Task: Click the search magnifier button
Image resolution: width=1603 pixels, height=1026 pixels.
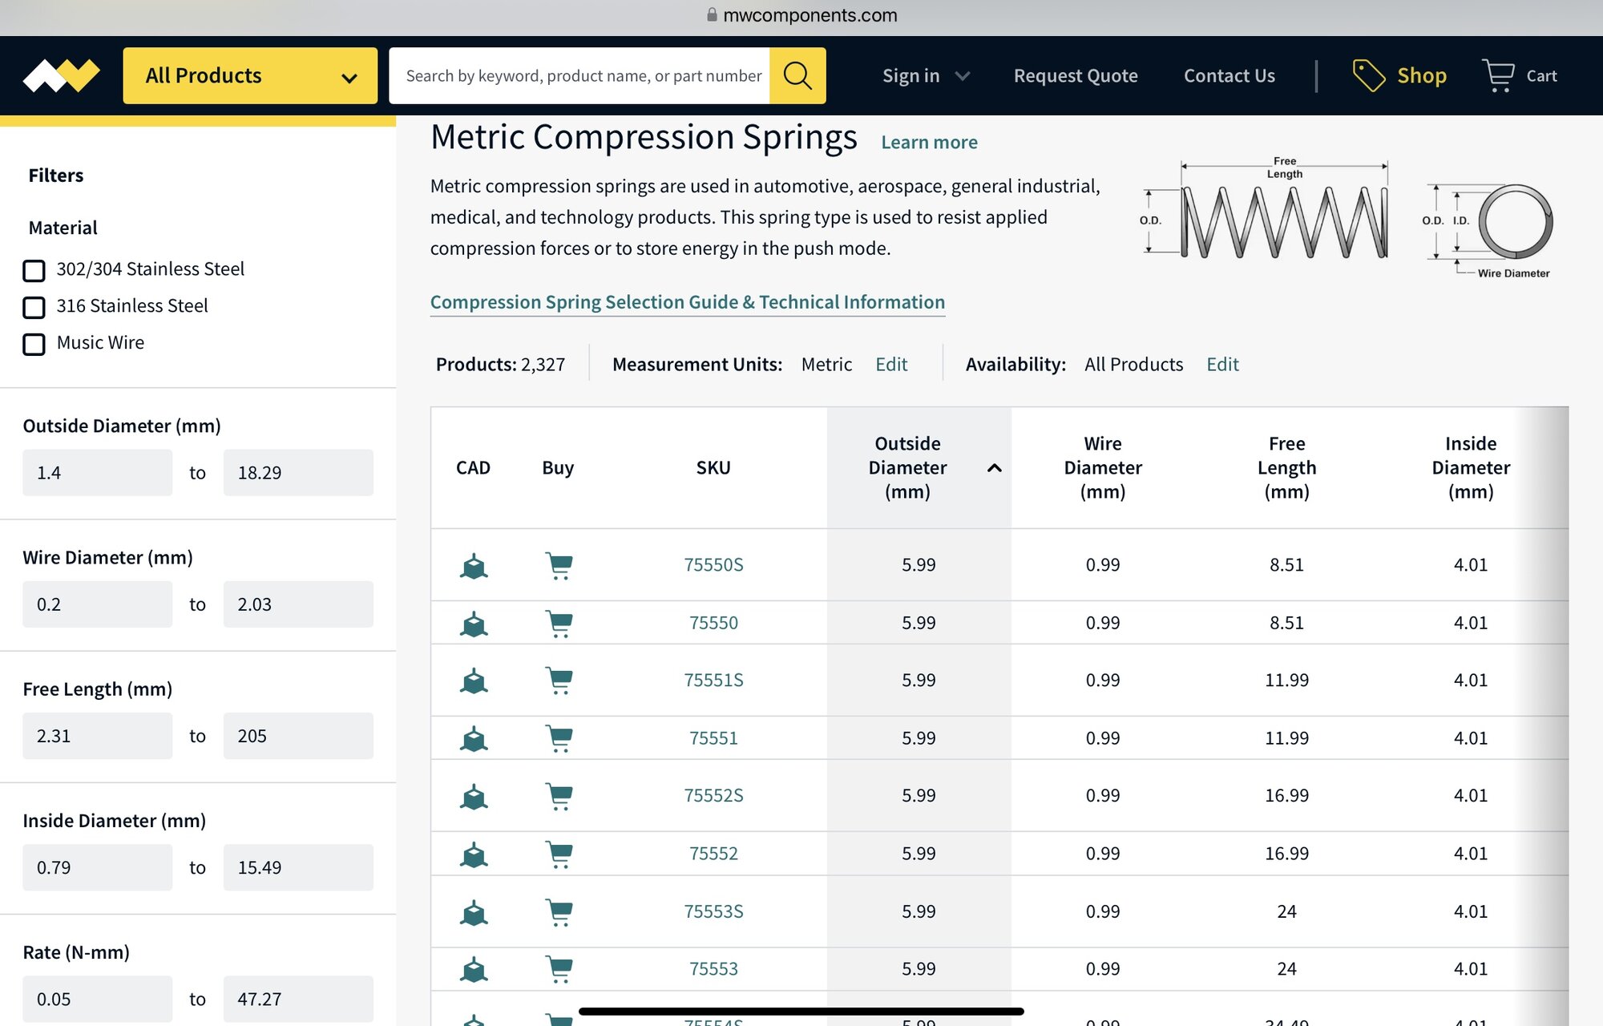Action: tap(797, 75)
